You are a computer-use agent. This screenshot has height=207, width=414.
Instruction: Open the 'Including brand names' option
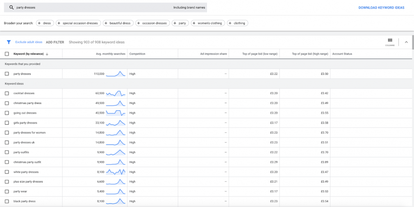pos(189,8)
